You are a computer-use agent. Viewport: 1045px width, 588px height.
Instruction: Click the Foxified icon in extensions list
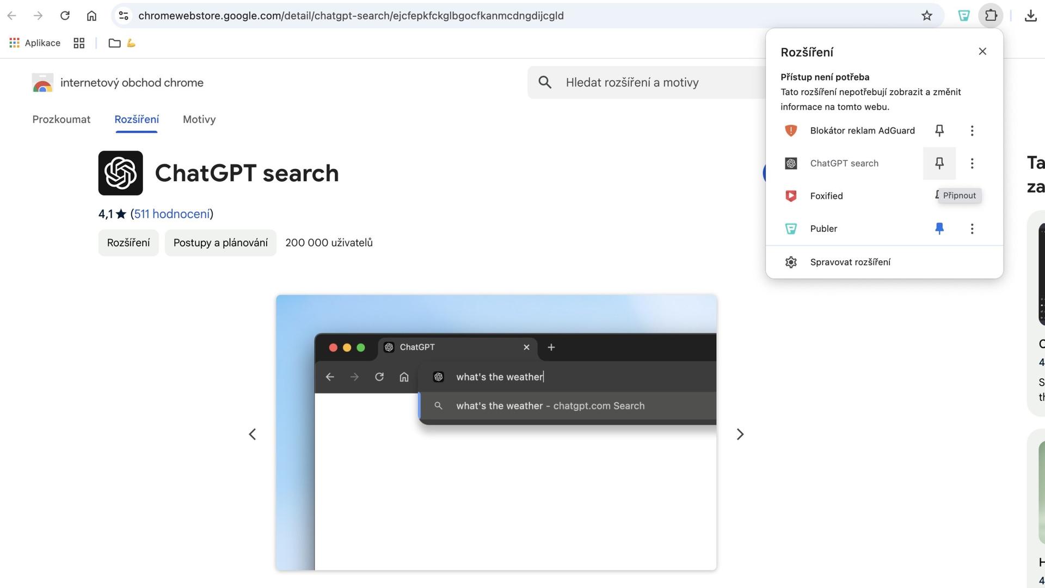click(791, 196)
